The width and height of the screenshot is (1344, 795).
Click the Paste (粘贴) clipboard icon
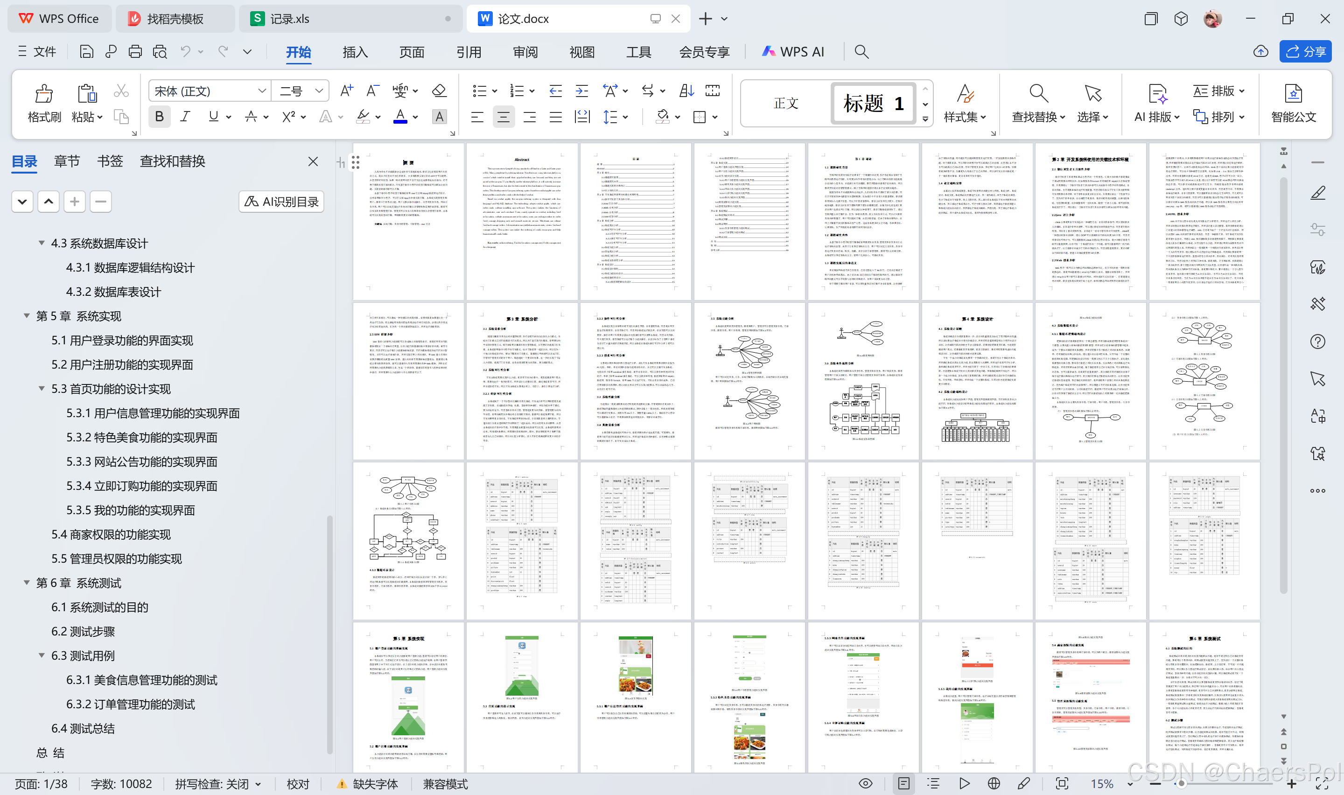click(87, 94)
